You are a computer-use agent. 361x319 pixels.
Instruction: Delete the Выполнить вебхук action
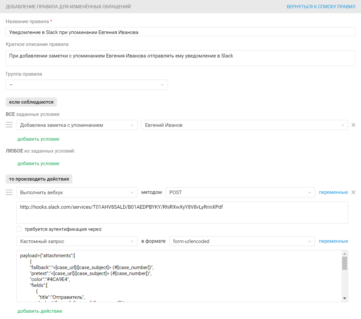click(353, 193)
